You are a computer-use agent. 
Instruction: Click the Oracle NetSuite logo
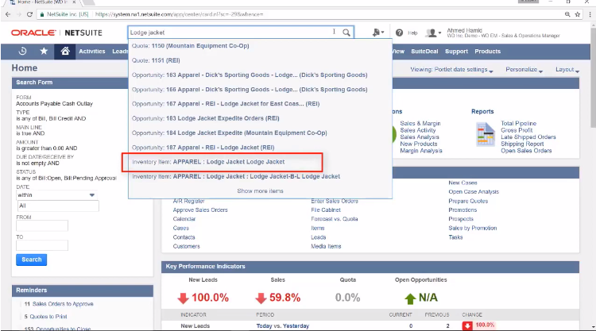pos(56,33)
